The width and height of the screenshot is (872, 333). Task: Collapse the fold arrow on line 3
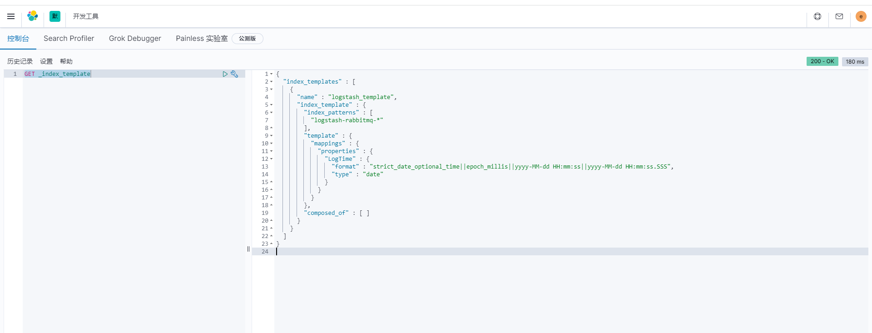[272, 89]
